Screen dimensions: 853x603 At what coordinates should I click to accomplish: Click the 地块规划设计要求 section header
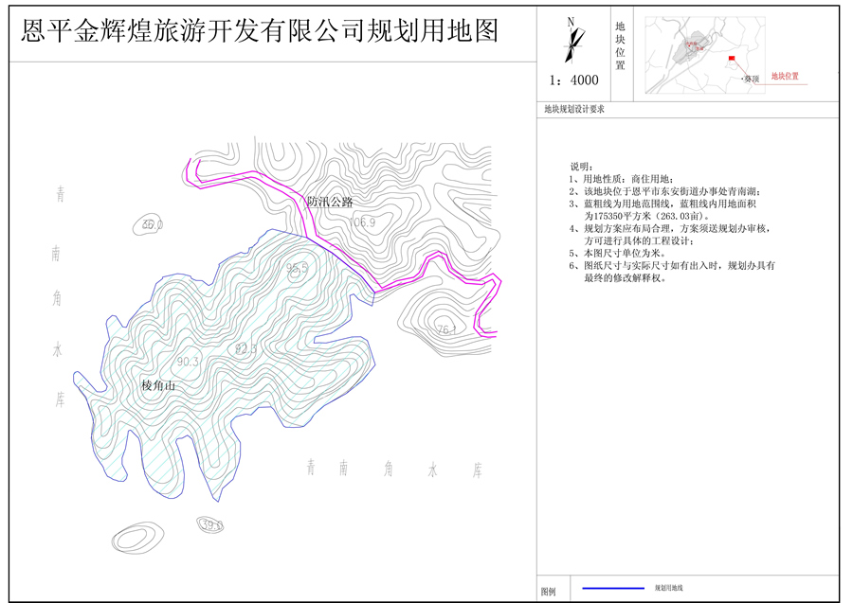pyautogui.click(x=574, y=109)
